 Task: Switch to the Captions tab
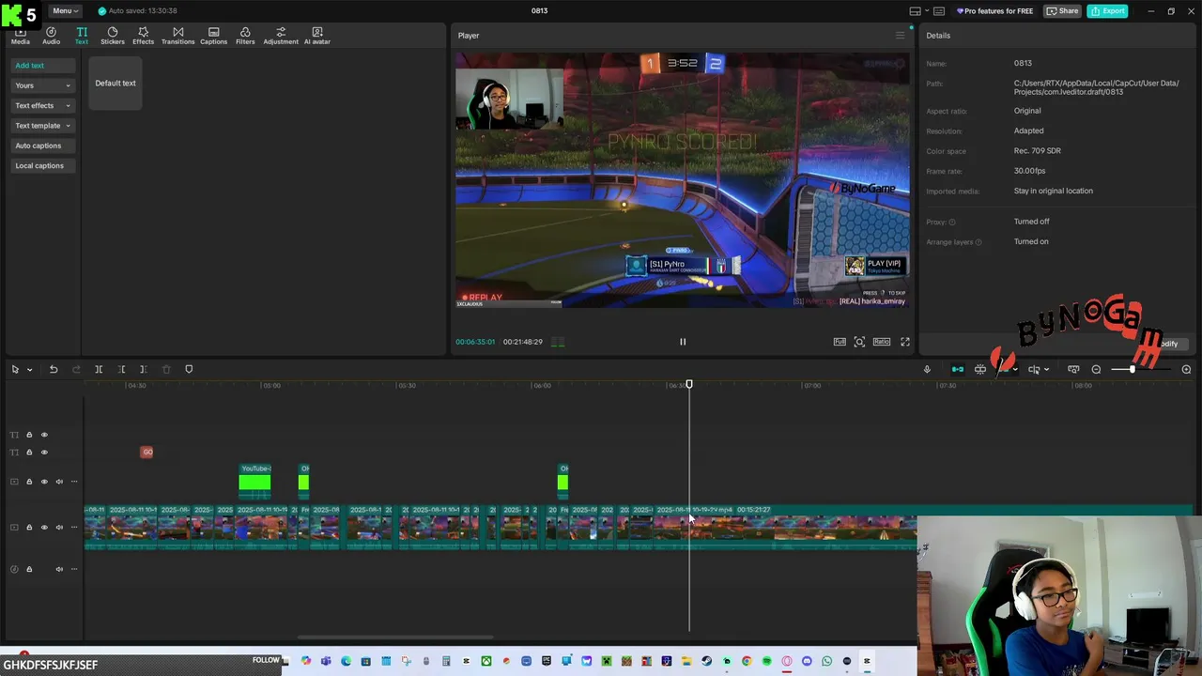pyautogui.click(x=213, y=36)
